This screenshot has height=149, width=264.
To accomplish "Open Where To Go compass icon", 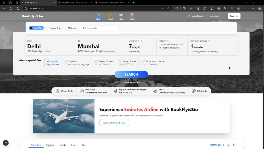I will coord(58,91).
